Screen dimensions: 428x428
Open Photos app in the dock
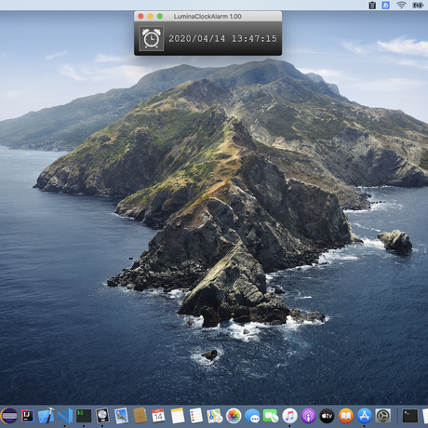(x=234, y=416)
